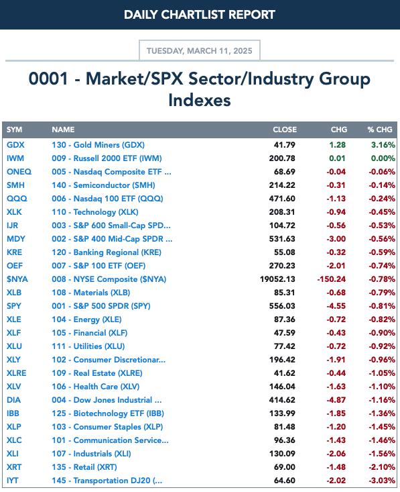Click the XLRE ticker symbol
This screenshot has width=400, height=492.
pos(16,373)
